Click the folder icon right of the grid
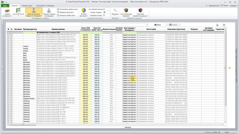 pos(229,68)
